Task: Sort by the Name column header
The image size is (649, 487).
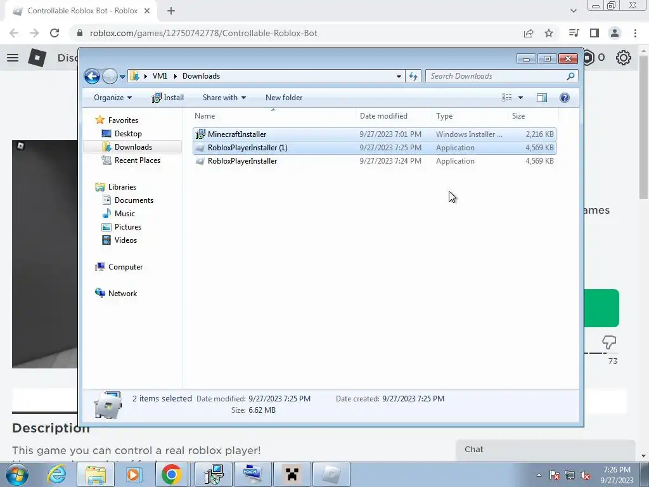Action: click(x=205, y=116)
